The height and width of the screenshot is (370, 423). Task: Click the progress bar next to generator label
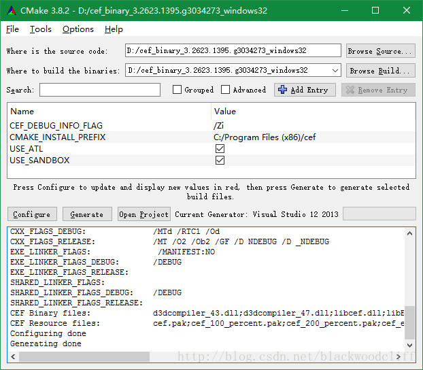coord(379,214)
